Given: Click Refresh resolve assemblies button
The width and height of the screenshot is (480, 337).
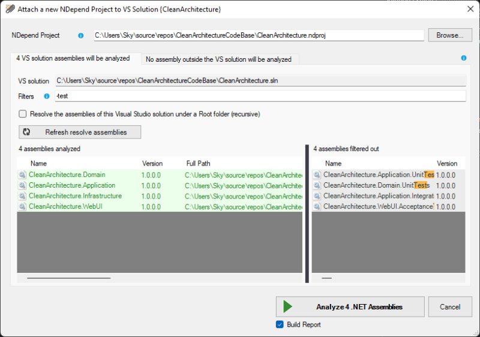Looking at the screenshot, I should pos(80,132).
